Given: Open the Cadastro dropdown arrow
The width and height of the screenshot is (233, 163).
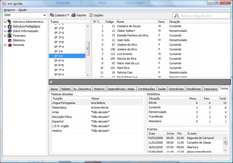Looking at the screenshot, I should 68,15.
